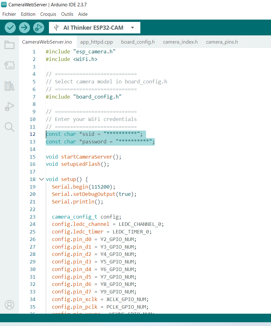The height and width of the screenshot is (326, 271).
Task: Click the 'Select camera model' comment
Action: pyautogui.click(x=107, y=81)
